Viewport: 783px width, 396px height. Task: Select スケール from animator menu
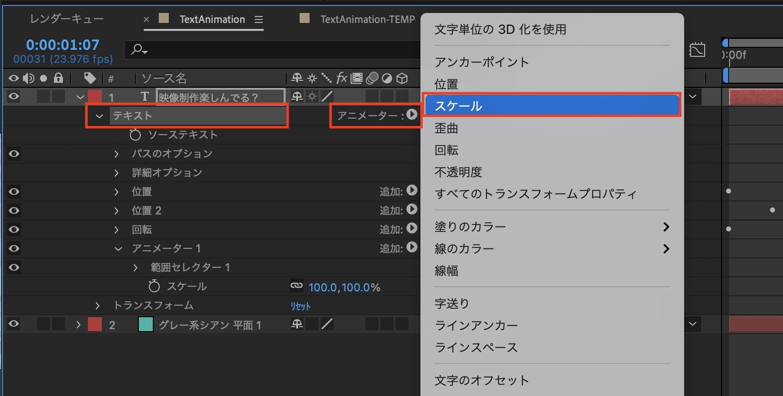(x=552, y=106)
